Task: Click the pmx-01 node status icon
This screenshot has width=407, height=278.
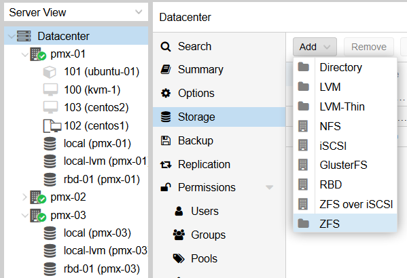Action: (x=38, y=54)
